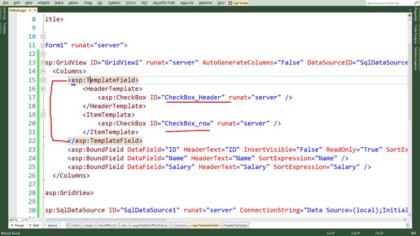This screenshot has height=236, width=420.
Task: Collapse the code region on line 10
Action: pyautogui.click(x=43, y=37)
